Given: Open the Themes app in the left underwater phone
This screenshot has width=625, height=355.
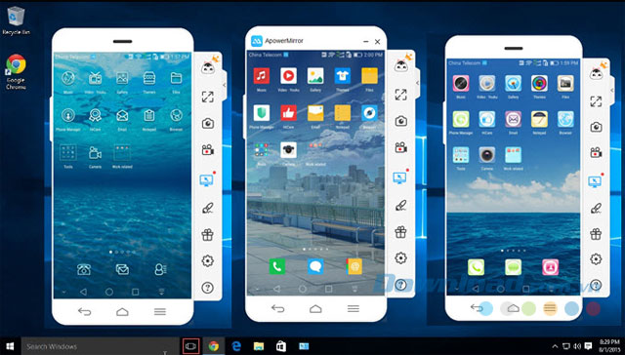Looking at the screenshot, I should [149, 78].
